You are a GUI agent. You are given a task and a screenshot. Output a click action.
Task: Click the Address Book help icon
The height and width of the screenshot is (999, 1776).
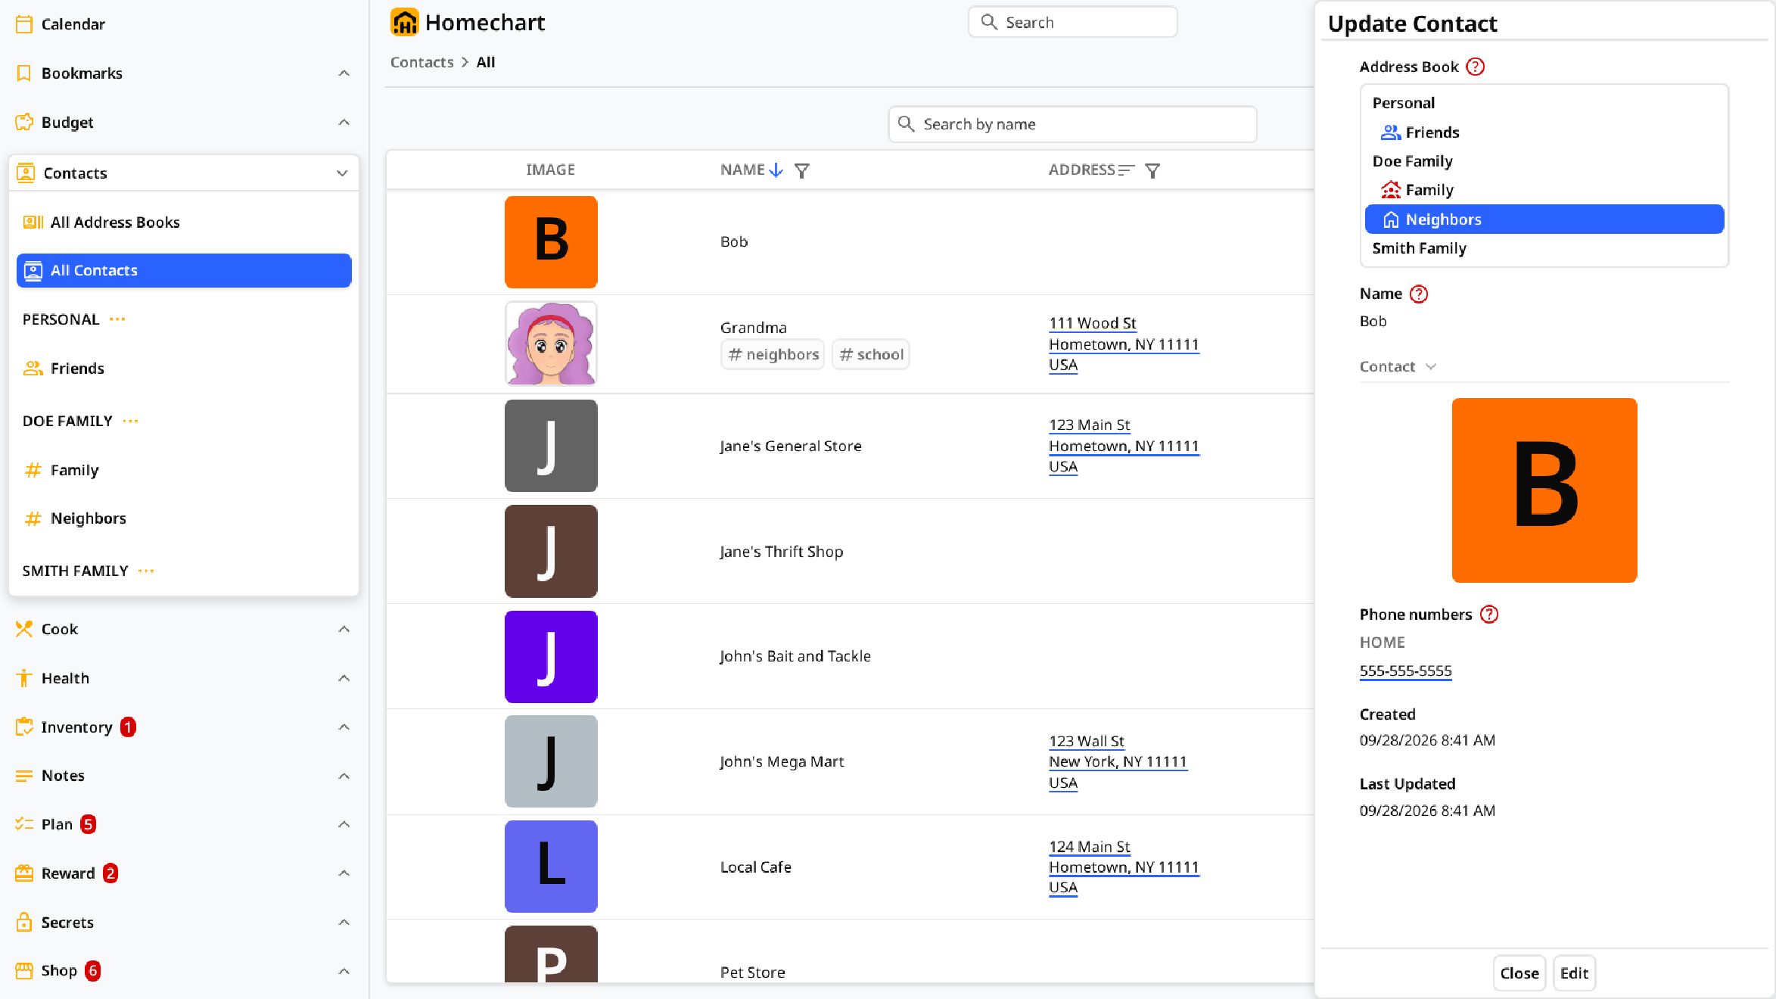click(1475, 67)
